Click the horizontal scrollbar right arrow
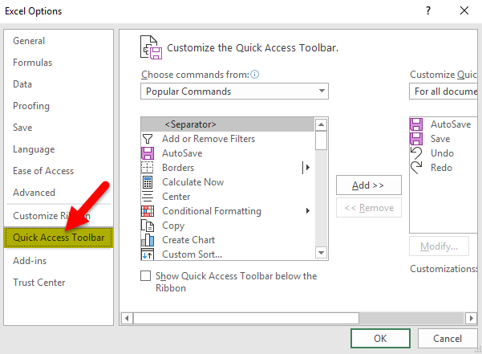The height and width of the screenshot is (354, 482). [x=471, y=318]
